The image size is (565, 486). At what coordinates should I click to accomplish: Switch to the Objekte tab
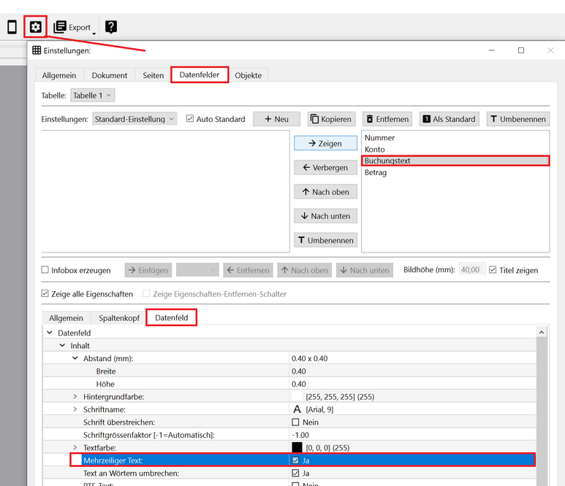[x=248, y=75]
